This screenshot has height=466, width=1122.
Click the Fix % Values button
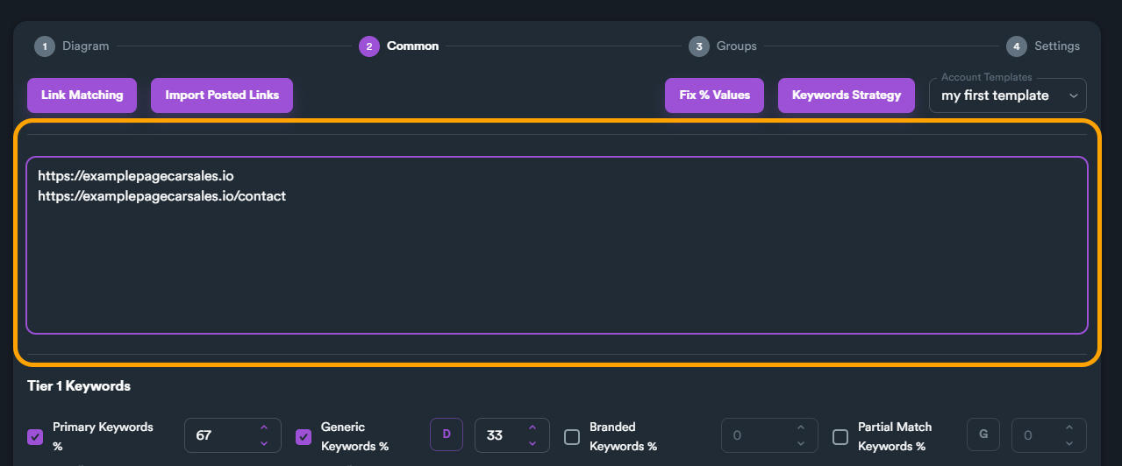(715, 95)
